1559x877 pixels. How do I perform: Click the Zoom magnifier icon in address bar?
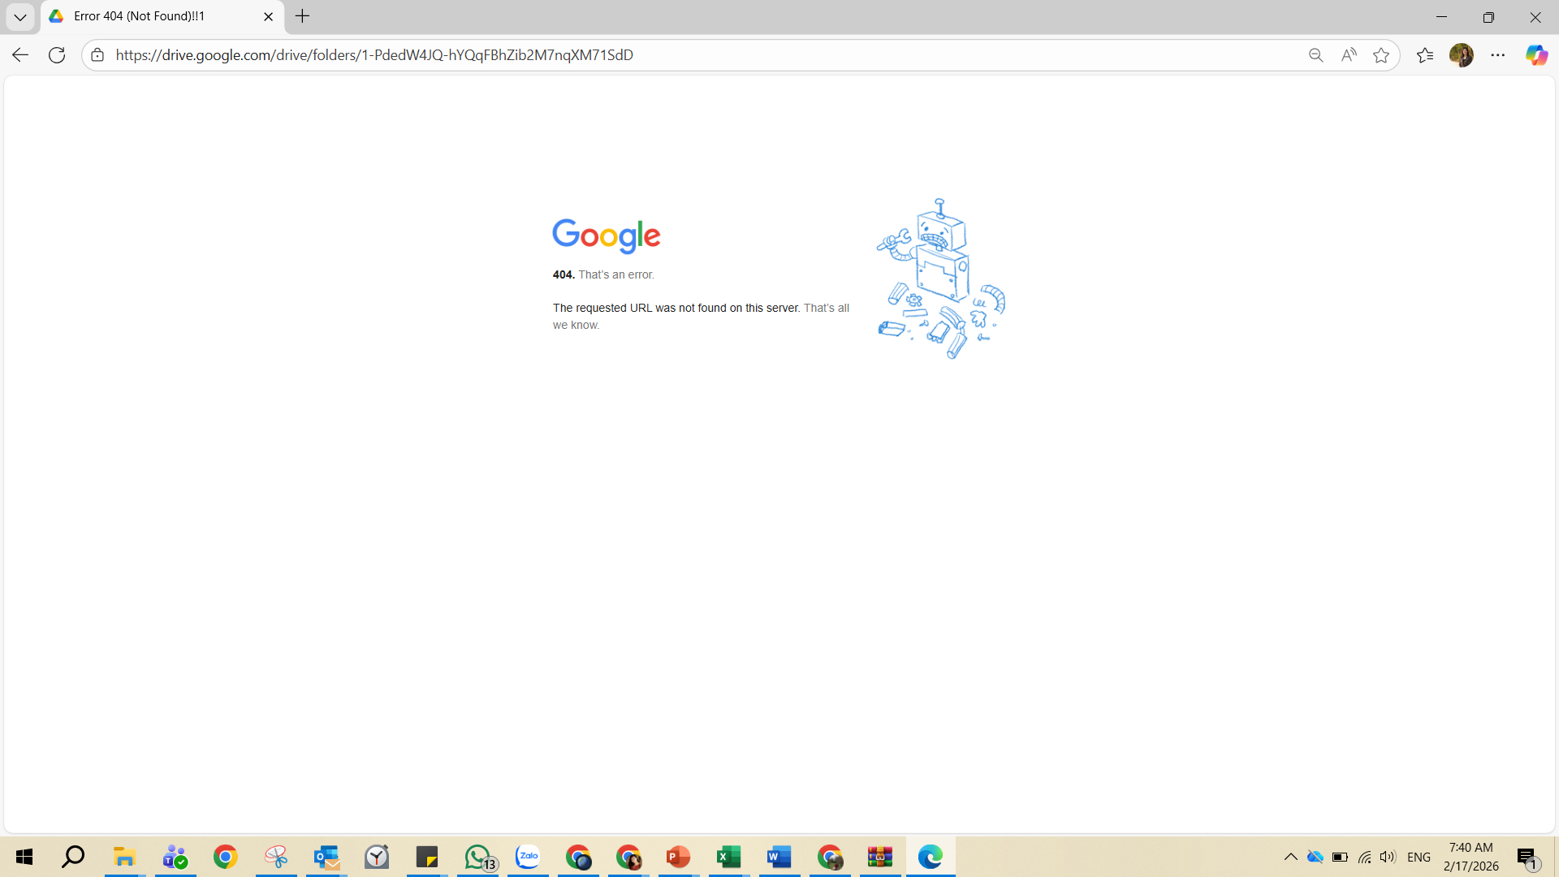tap(1315, 55)
